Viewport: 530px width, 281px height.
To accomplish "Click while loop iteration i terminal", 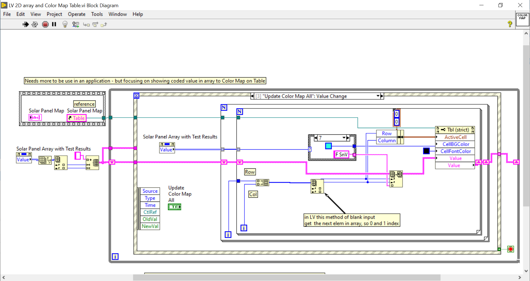I will point(115,256).
